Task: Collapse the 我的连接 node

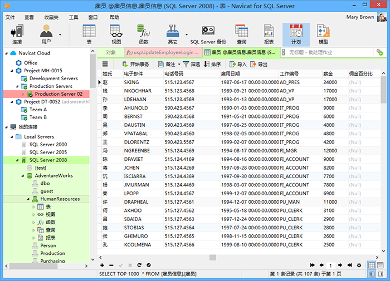Action: [x=7, y=127]
